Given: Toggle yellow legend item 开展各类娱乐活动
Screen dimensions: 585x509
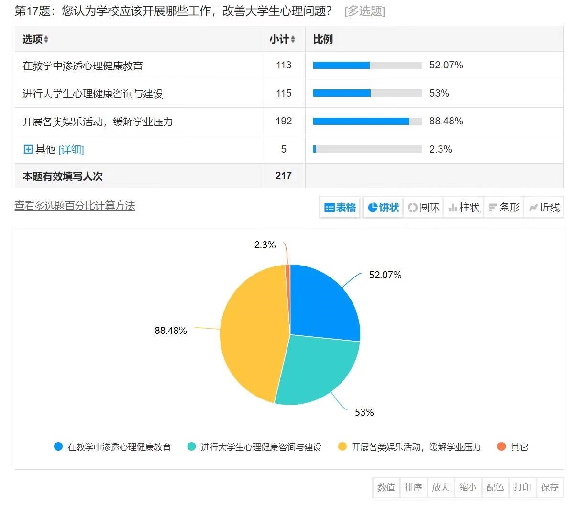Looking at the screenshot, I should click(409, 447).
